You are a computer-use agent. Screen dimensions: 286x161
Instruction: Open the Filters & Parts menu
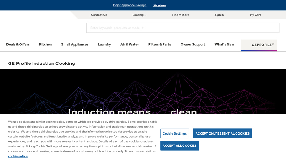[x=159, y=44]
